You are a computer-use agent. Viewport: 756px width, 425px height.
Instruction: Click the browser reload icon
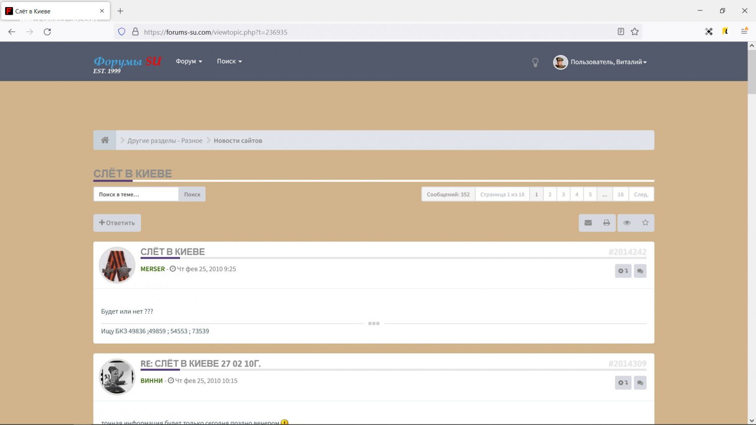[47, 32]
